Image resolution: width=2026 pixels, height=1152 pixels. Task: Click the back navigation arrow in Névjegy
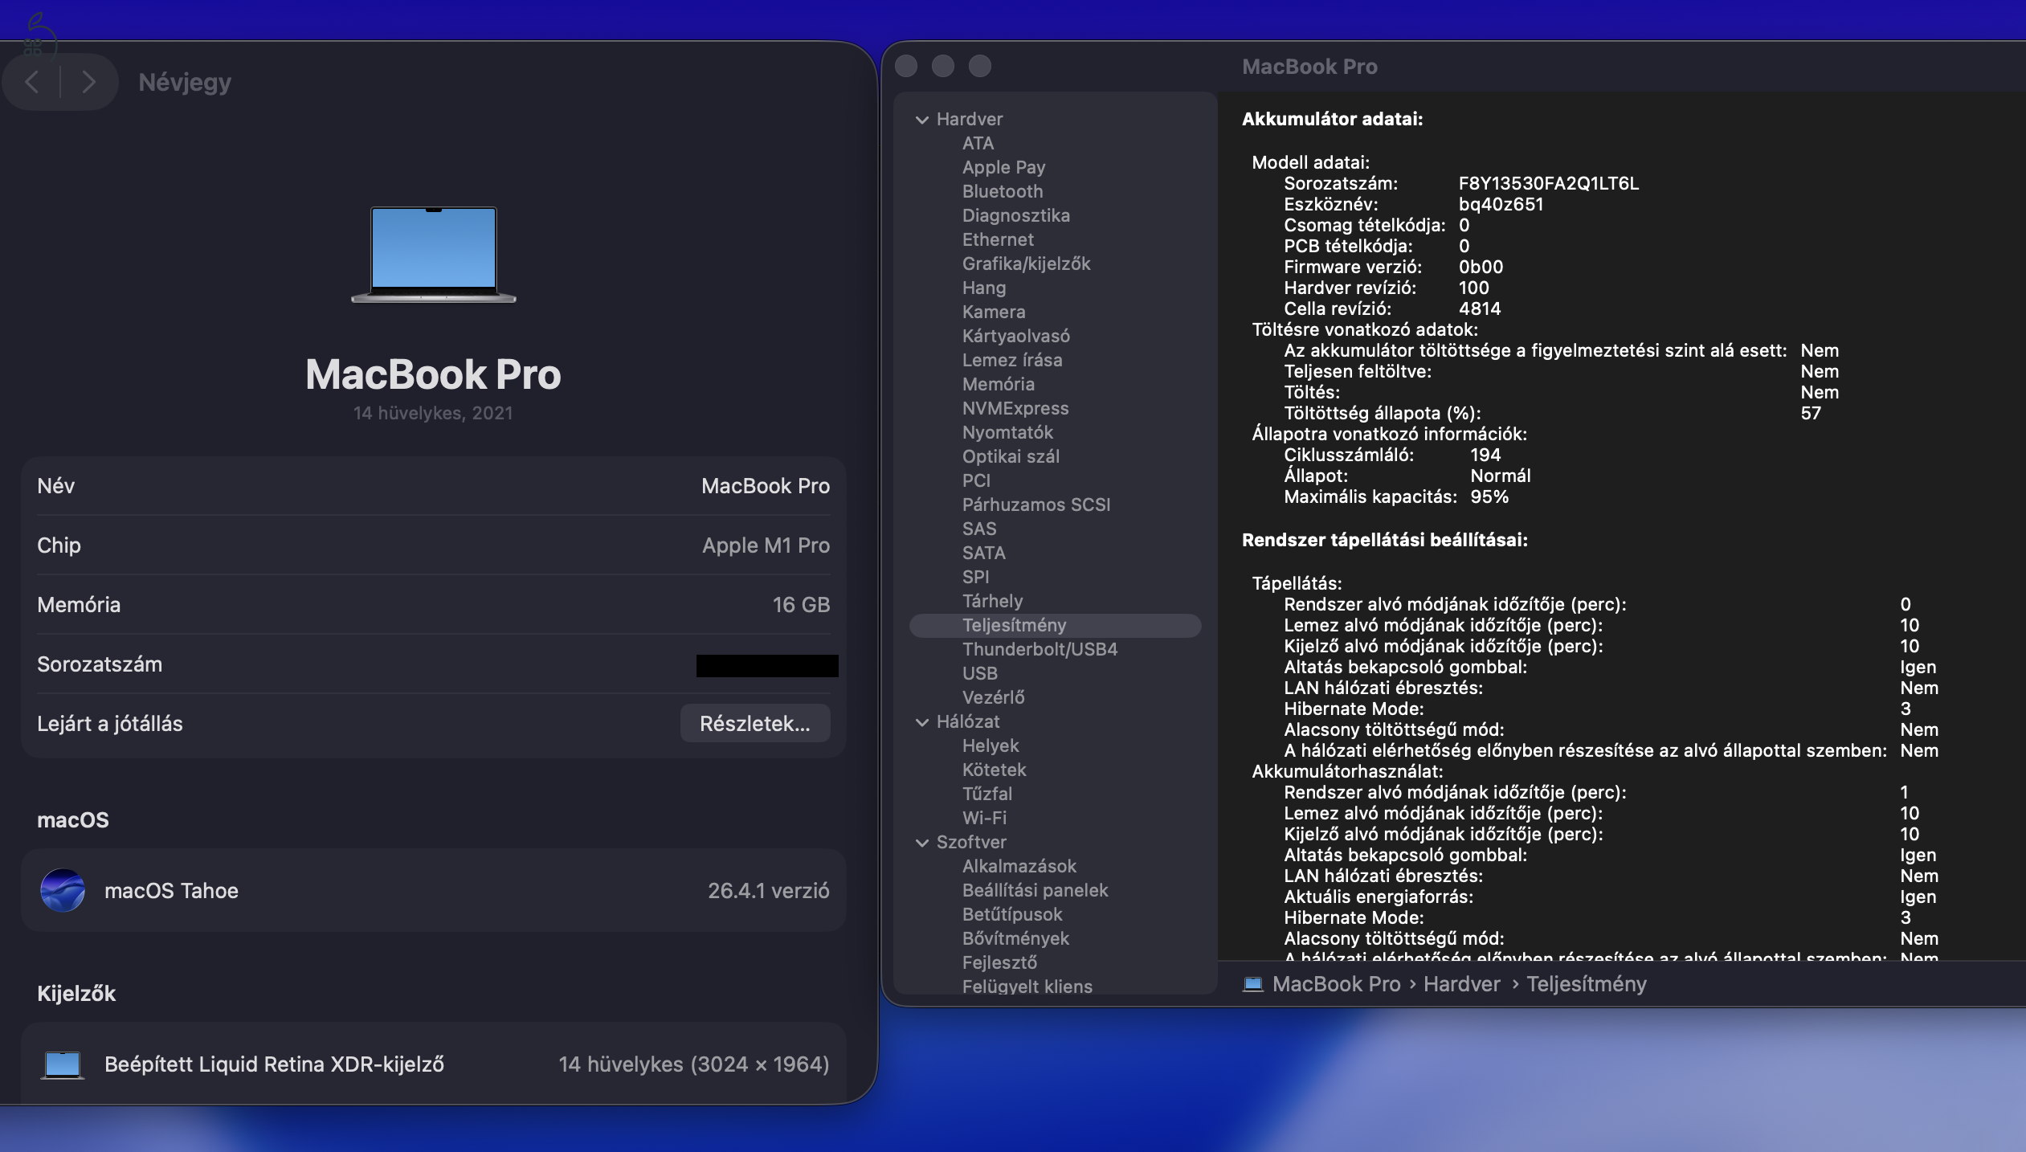32,81
